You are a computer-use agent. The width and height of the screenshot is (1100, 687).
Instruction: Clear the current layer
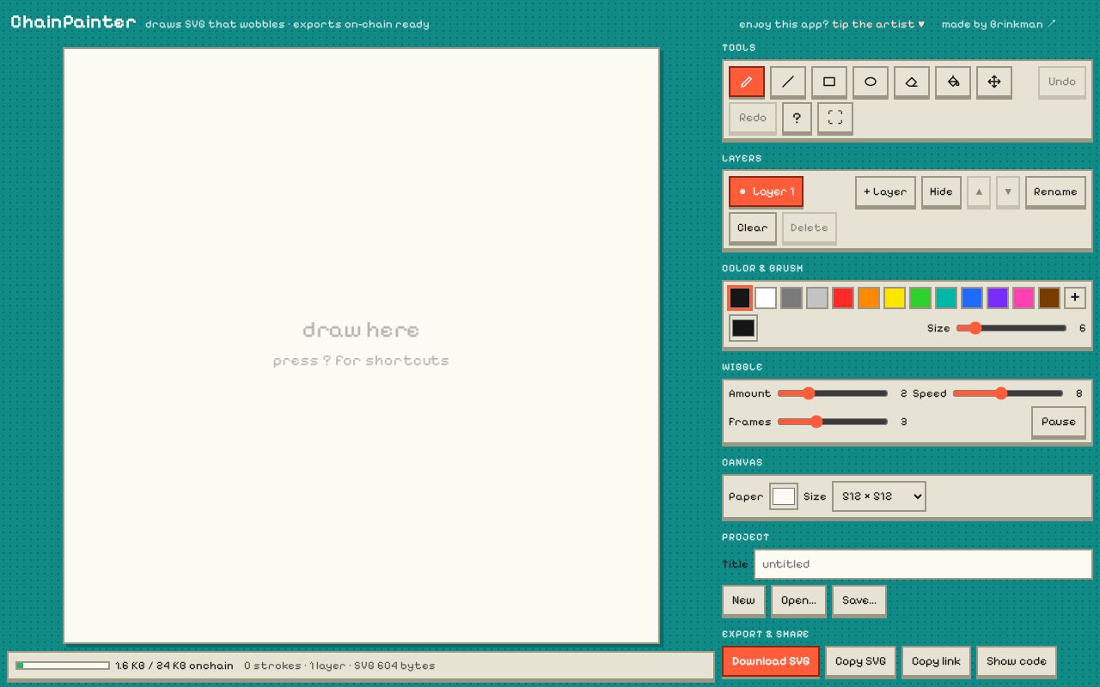(x=753, y=228)
